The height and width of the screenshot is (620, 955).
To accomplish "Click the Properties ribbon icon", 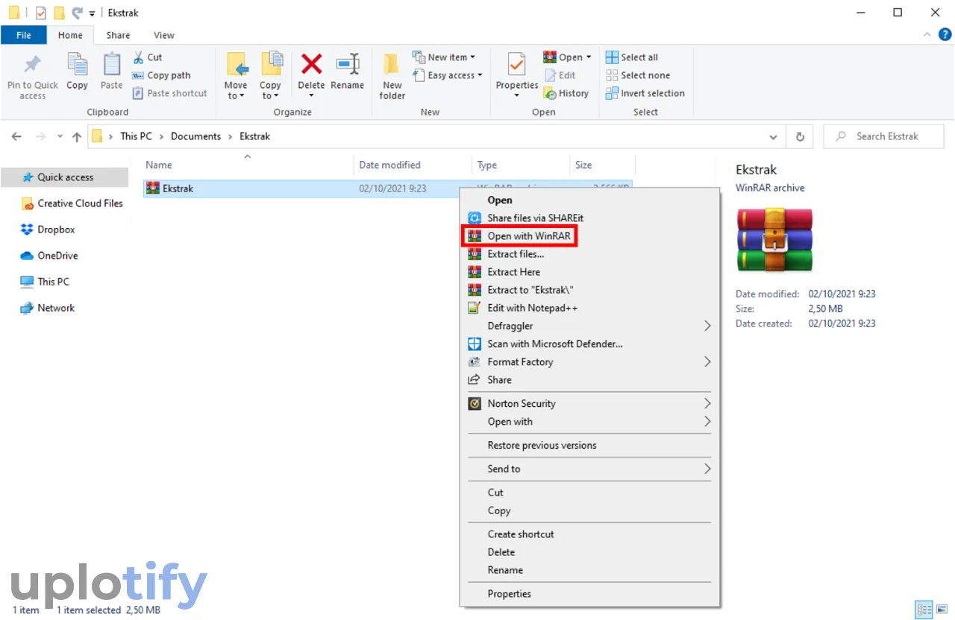I will click(x=517, y=64).
